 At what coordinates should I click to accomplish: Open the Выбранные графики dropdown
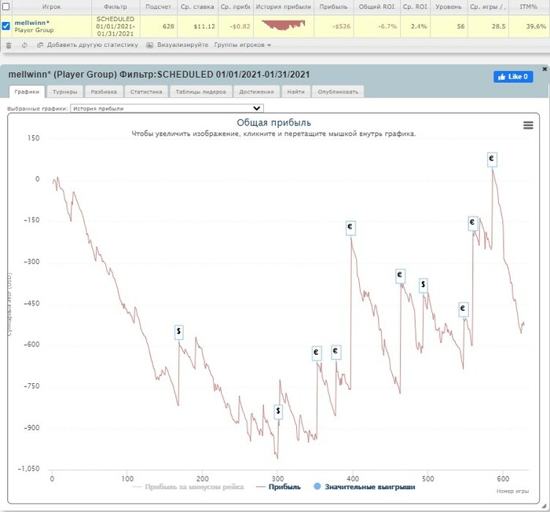click(167, 108)
